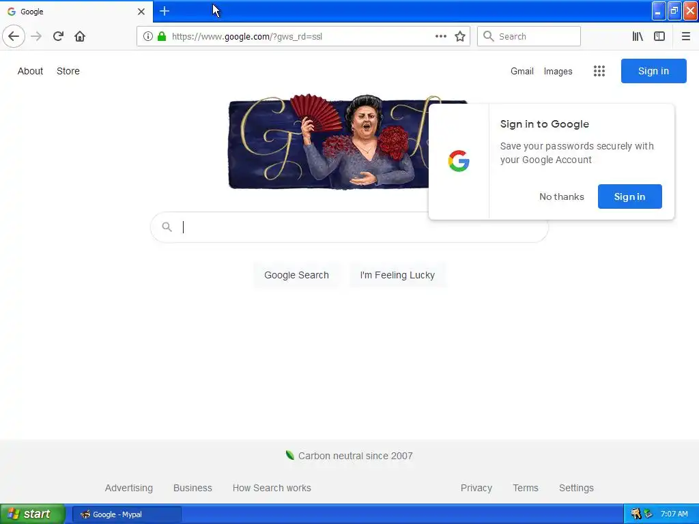Click the green leaf icon in footer
Image resolution: width=699 pixels, height=524 pixels.
[290, 455]
